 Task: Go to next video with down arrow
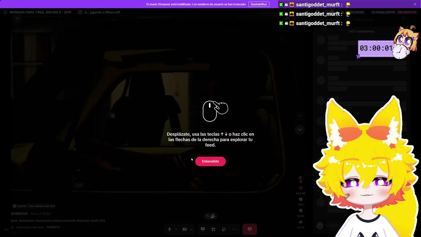[300, 130]
